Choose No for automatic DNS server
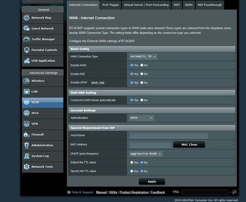The width and height of the screenshot is (246, 202). pos(142,100)
